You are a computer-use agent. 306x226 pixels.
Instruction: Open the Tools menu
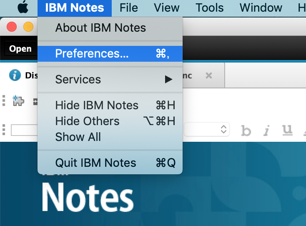click(210, 8)
